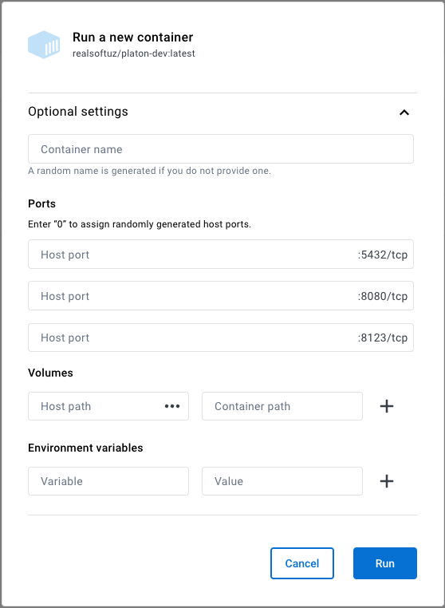Click the Host path input
Viewport: 445px width, 608px height.
tap(108, 406)
